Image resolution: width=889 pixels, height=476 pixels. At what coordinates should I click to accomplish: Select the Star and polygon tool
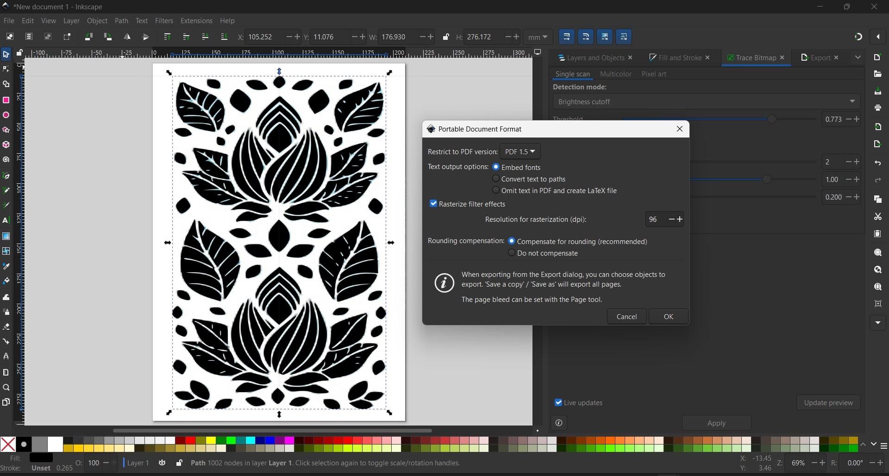[6, 130]
